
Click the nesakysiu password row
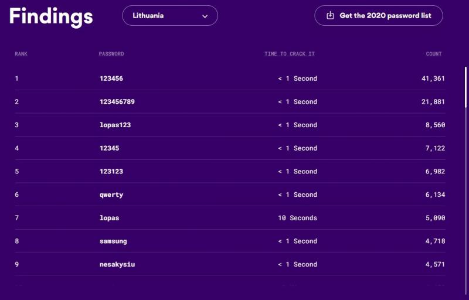point(230,264)
